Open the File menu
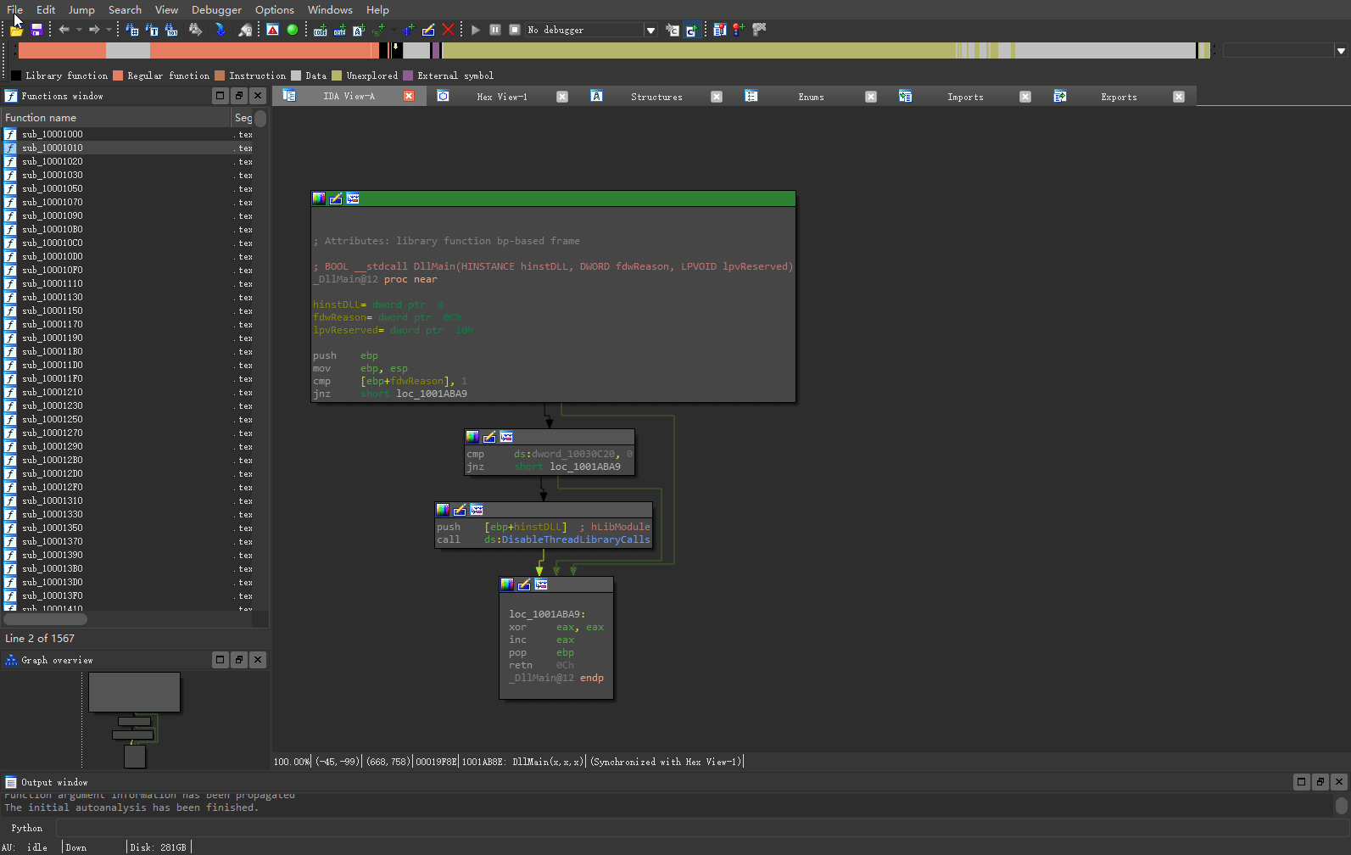Image resolution: width=1351 pixels, height=855 pixels. (14, 9)
